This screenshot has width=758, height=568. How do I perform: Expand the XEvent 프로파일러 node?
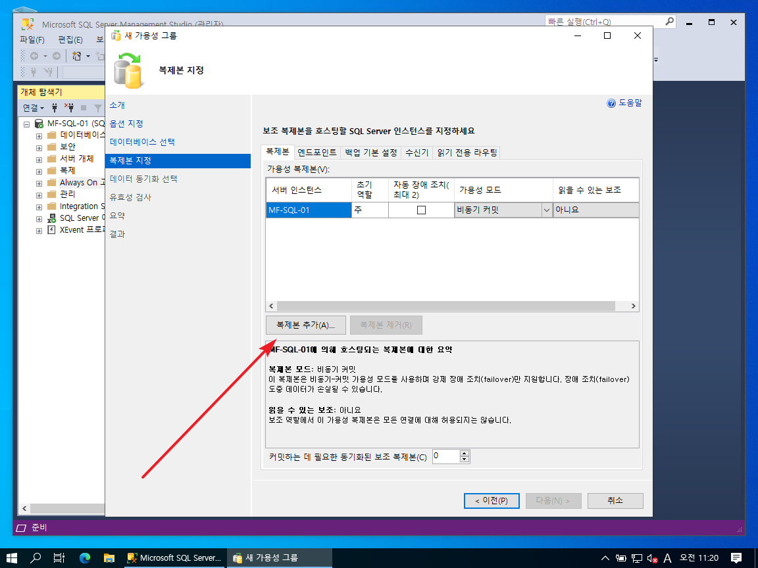point(39,230)
